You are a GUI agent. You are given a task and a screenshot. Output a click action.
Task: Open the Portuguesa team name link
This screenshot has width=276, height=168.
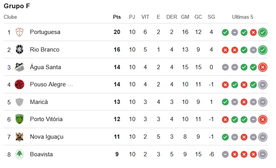pyautogui.click(x=45, y=32)
